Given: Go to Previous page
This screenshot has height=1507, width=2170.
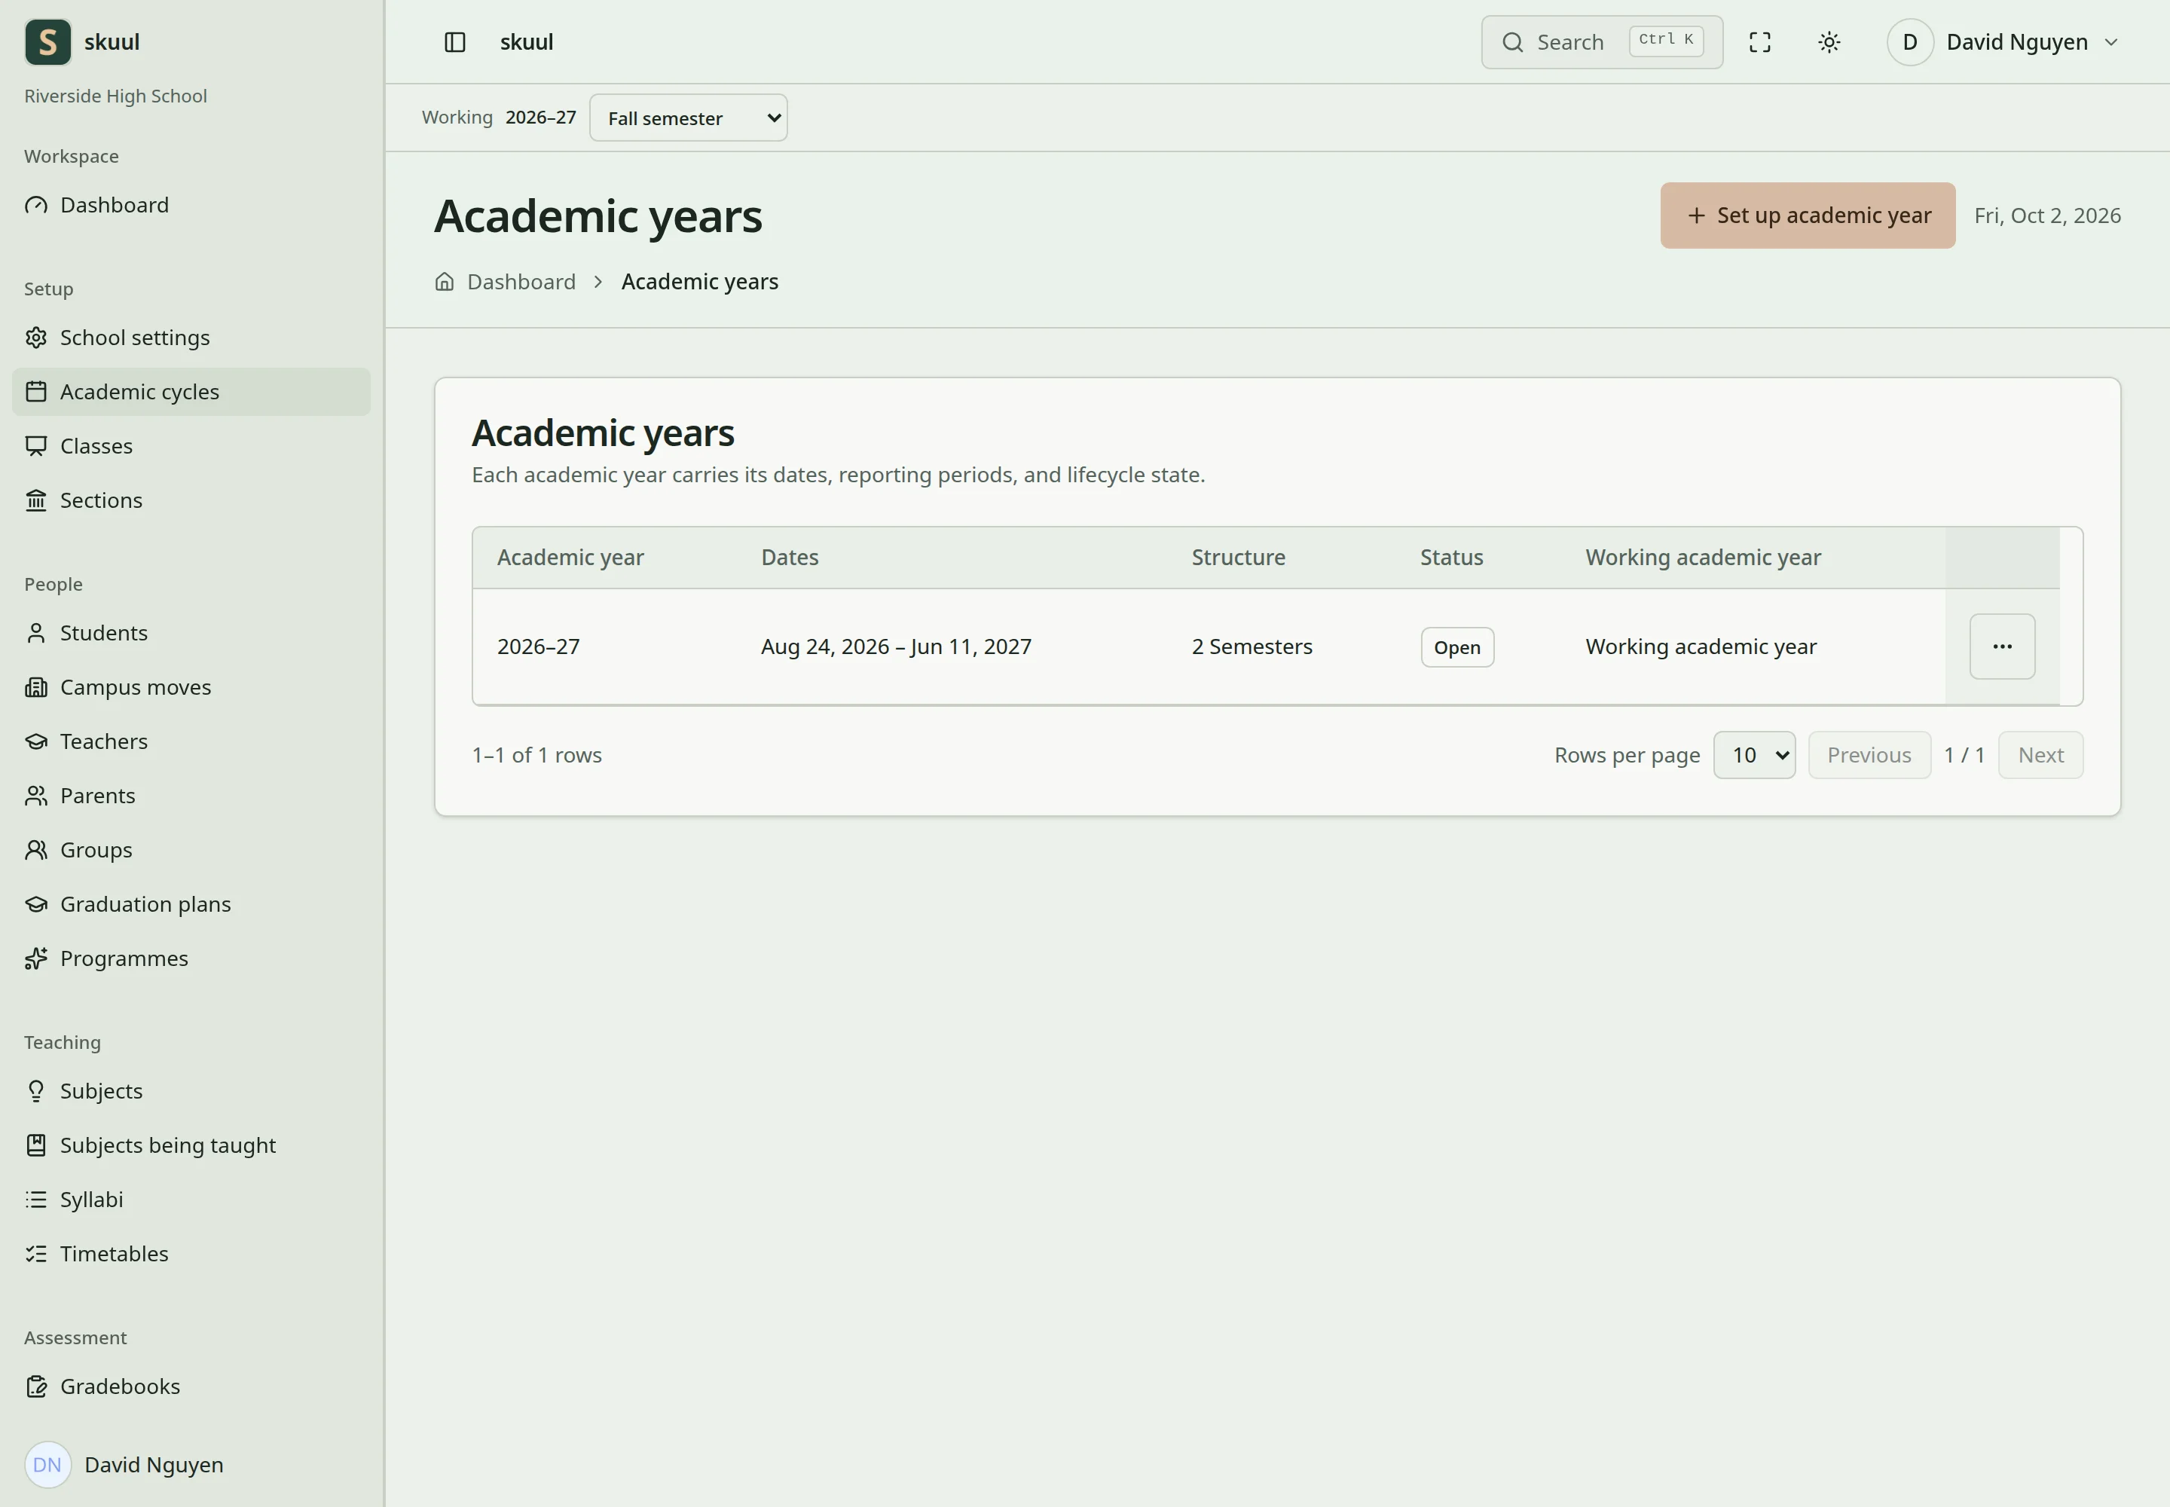Looking at the screenshot, I should pos(1869,756).
